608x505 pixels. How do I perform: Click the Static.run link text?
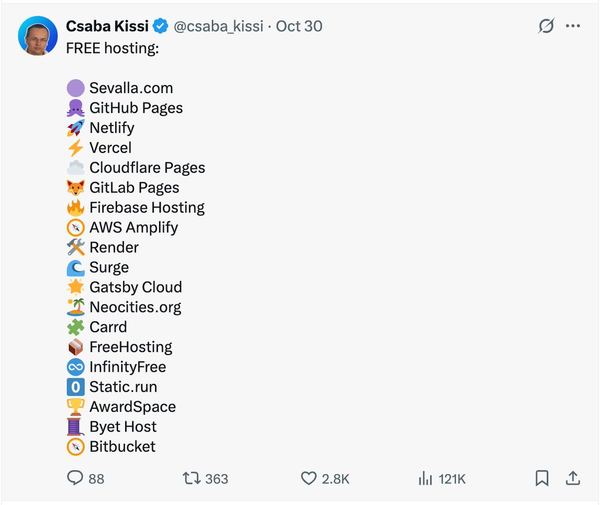(x=123, y=387)
